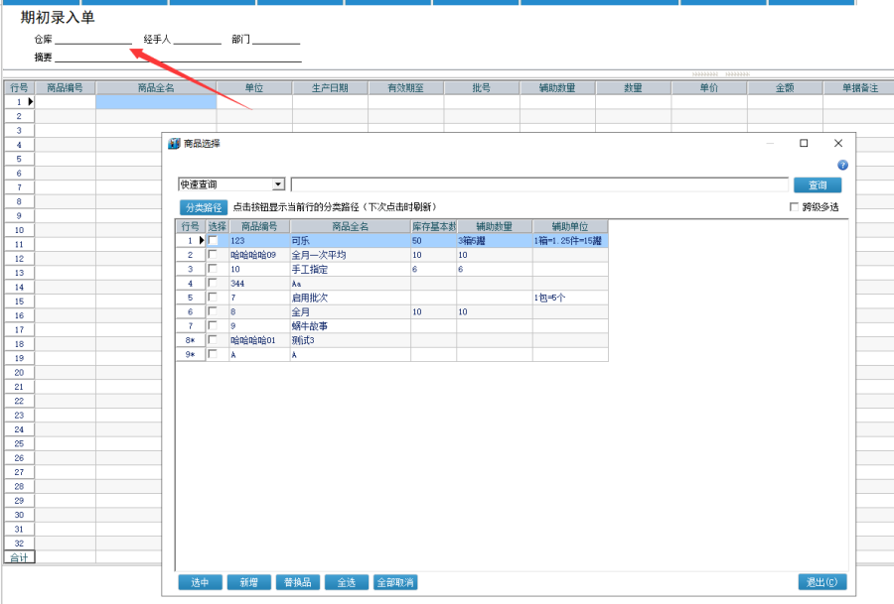Image resolution: width=894 pixels, height=604 pixels.
Task: Tick the checkbox for product 可乐
Action: coord(212,241)
